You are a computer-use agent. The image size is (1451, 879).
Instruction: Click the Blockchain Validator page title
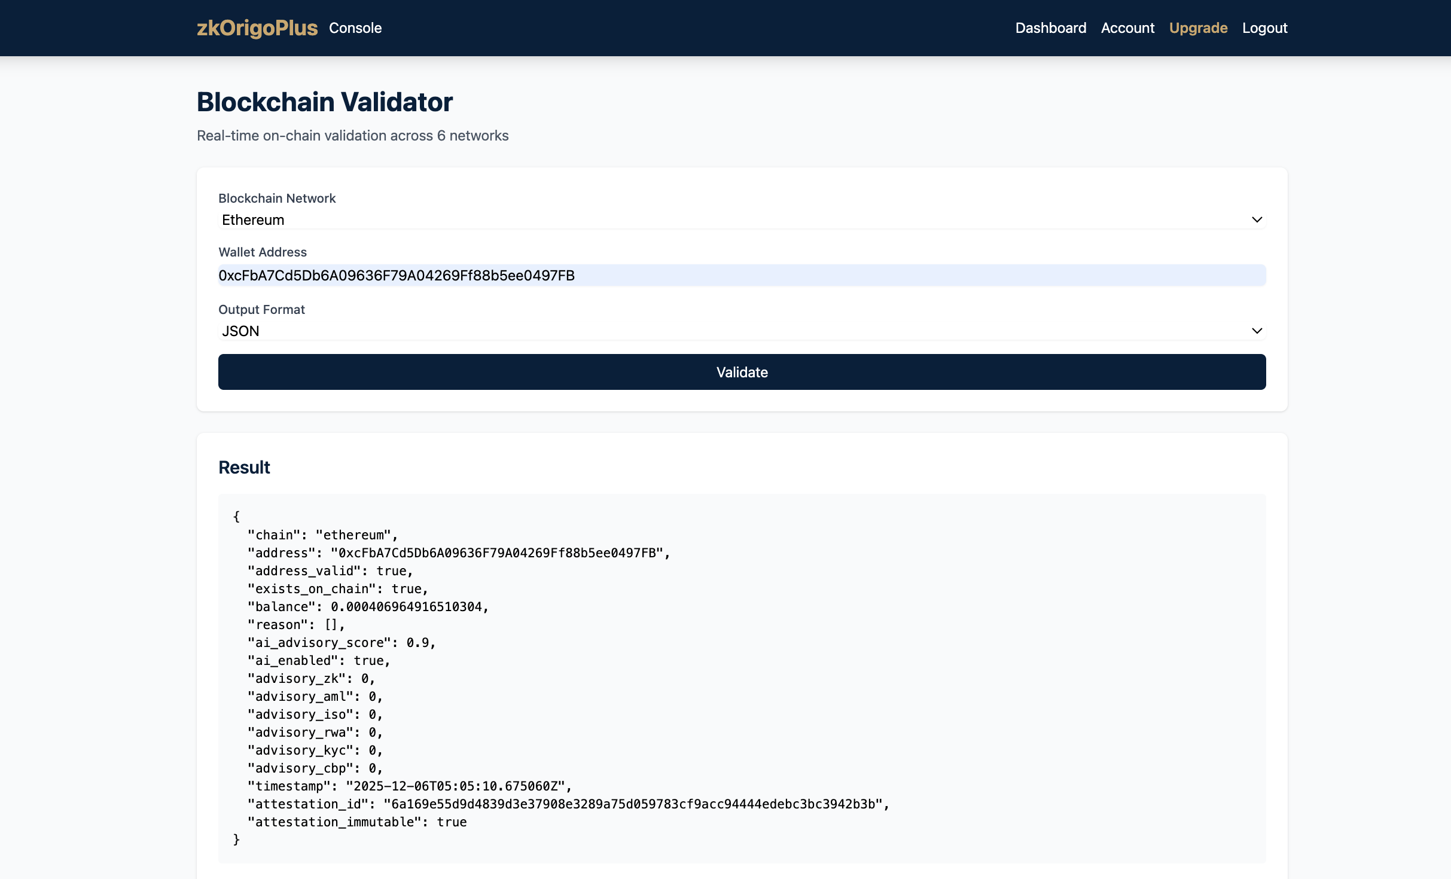point(324,102)
